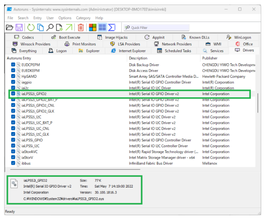
Task: Switch to the Print Monitors tab
Action: tap(80, 44)
